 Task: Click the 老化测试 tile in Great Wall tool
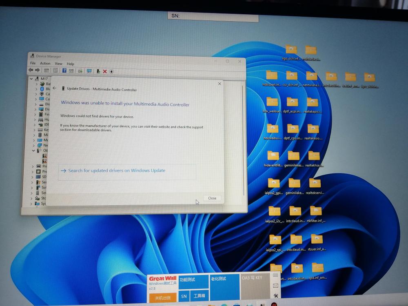click(x=224, y=286)
